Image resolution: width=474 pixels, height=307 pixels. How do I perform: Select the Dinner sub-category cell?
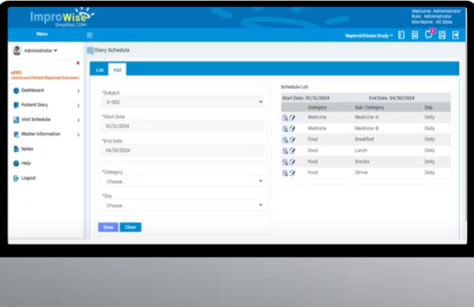click(x=362, y=173)
